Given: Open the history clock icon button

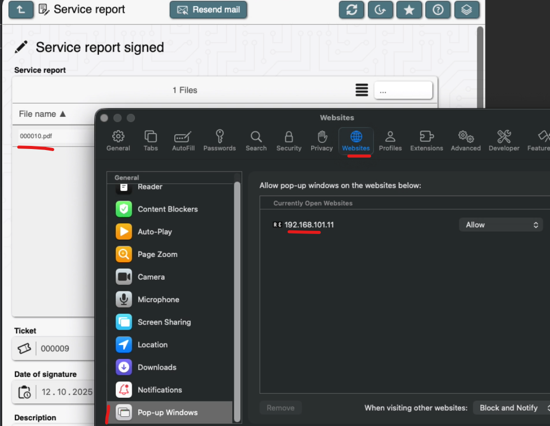Looking at the screenshot, I should tap(380, 10).
